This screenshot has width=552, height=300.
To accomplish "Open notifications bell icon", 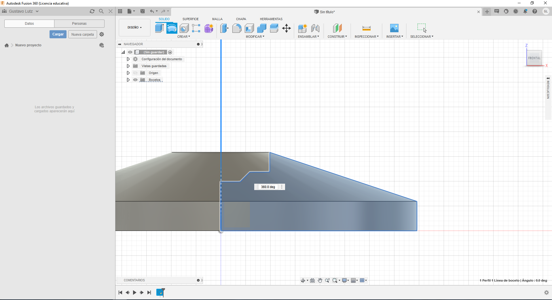I will coord(525,11).
